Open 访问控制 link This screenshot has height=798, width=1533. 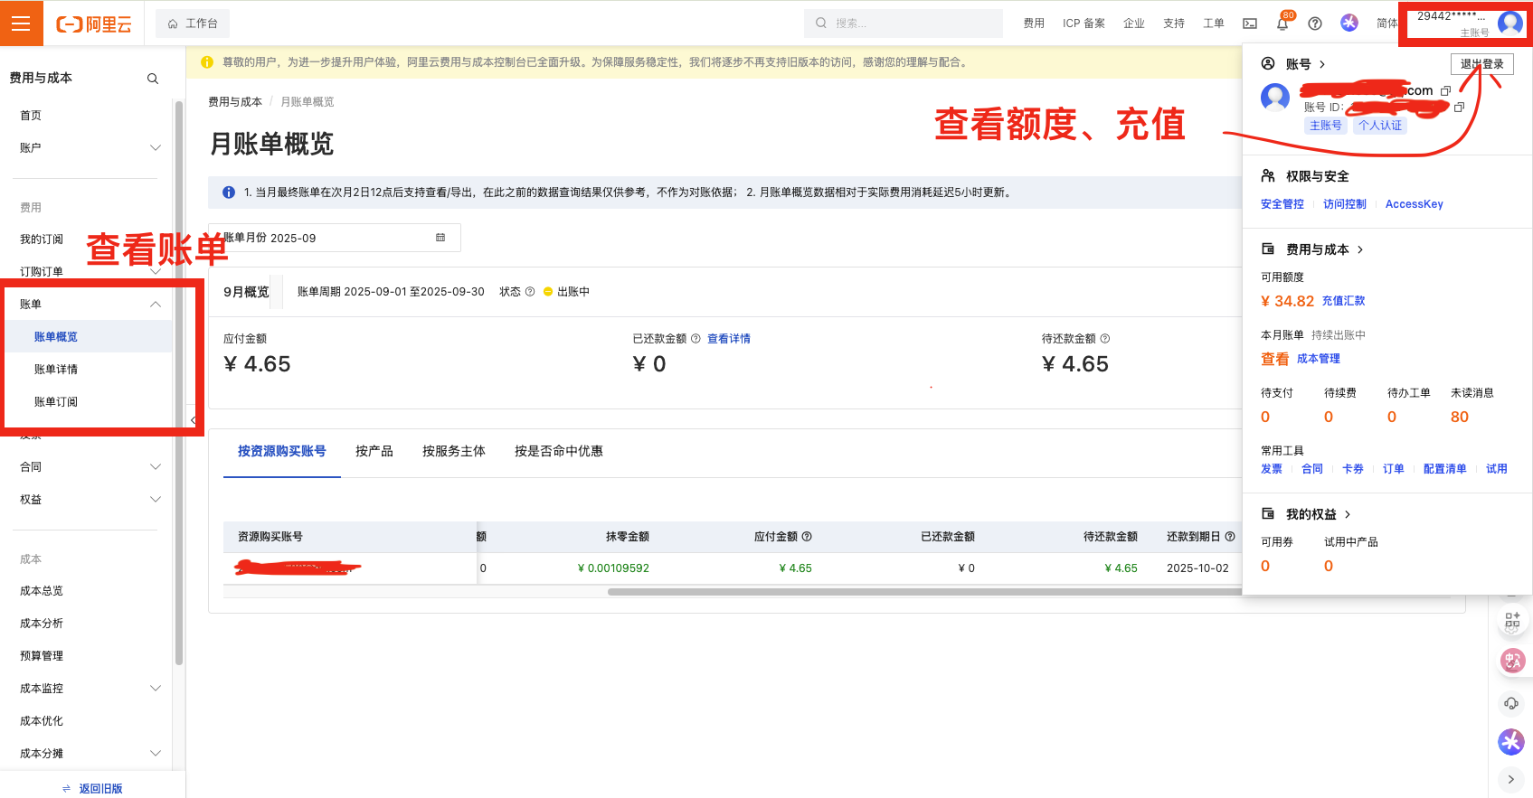[1345, 204]
